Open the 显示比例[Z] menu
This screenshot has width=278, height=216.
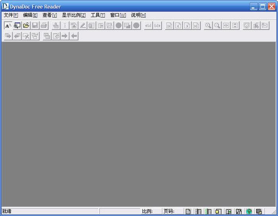74,15
